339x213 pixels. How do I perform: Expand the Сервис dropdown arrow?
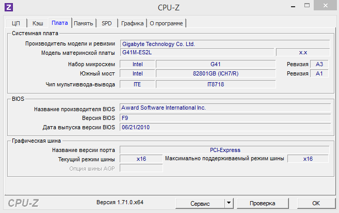(227, 203)
